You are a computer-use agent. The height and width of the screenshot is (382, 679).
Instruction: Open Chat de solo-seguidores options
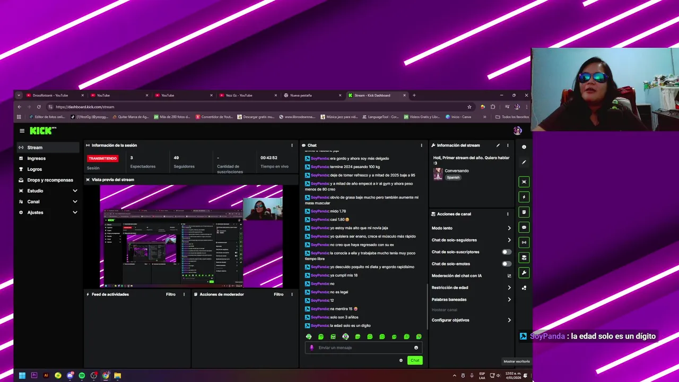[472, 240]
